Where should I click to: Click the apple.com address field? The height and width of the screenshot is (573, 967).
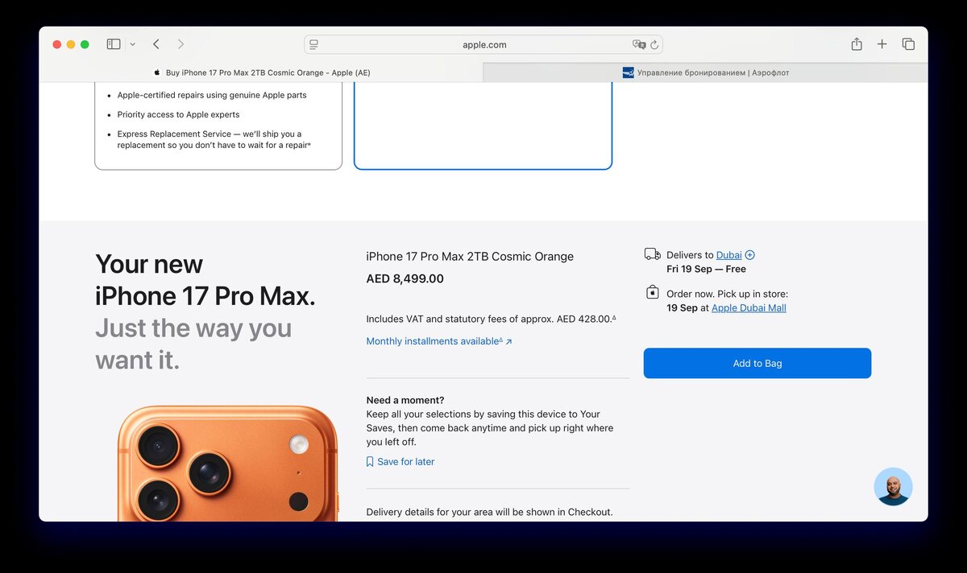point(483,45)
